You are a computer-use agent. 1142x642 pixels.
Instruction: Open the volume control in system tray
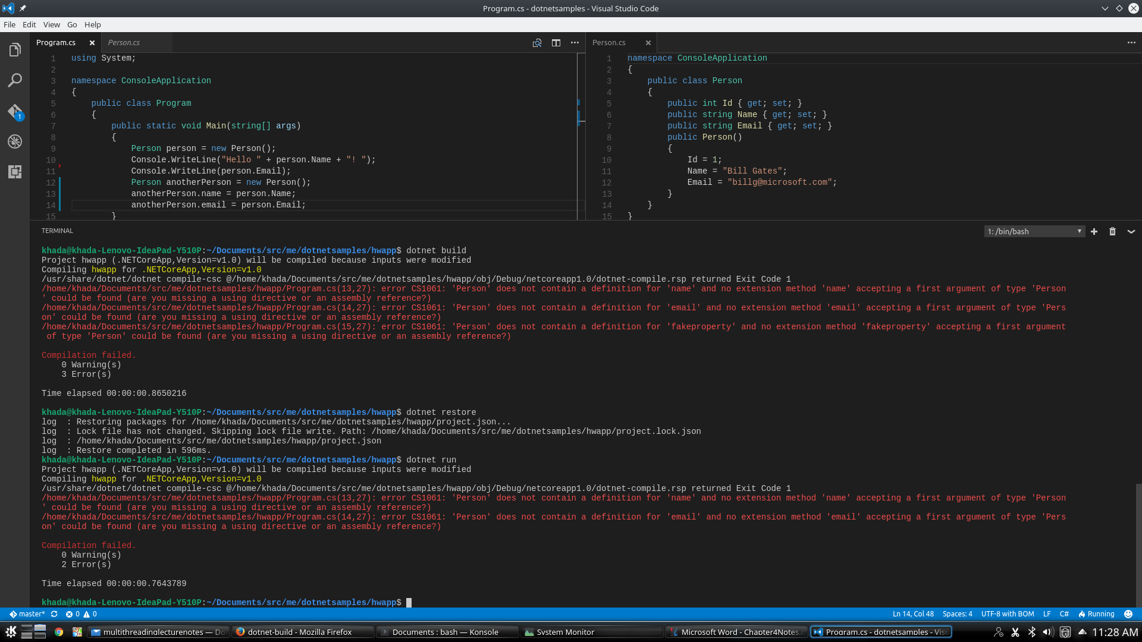tap(1048, 632)
